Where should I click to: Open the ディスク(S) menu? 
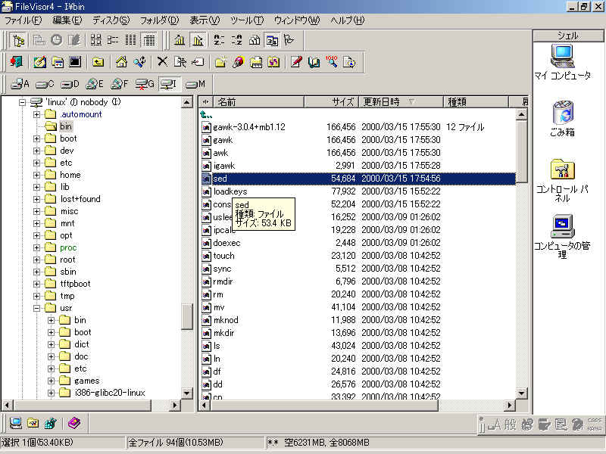(x=111, y=20)
